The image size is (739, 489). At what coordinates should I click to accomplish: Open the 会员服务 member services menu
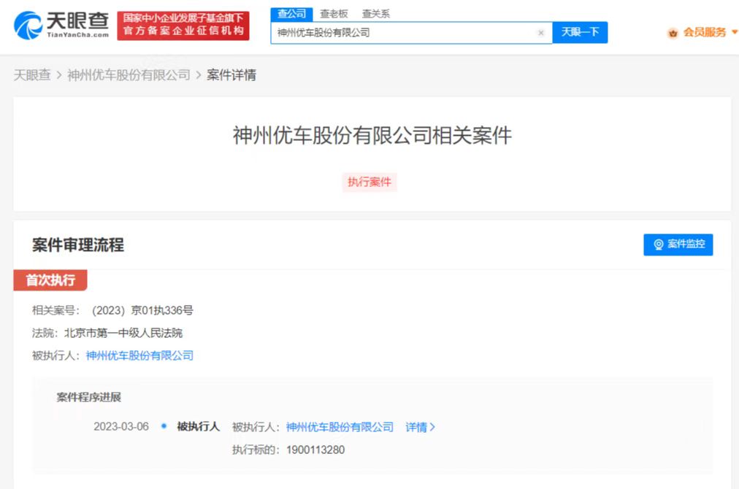coord(704,33)
